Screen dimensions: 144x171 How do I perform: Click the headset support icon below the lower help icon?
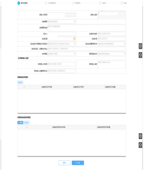click(x=140, y=145)
